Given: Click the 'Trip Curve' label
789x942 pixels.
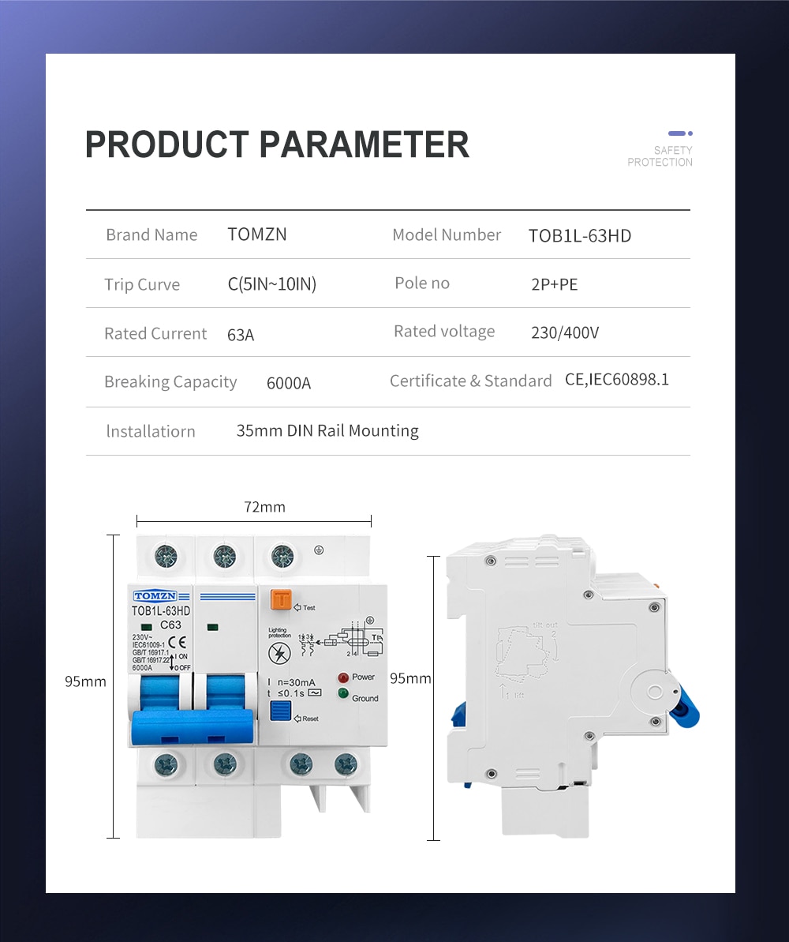Looking at the screenshot, I should pyautogui.click(x=142, y=284).
